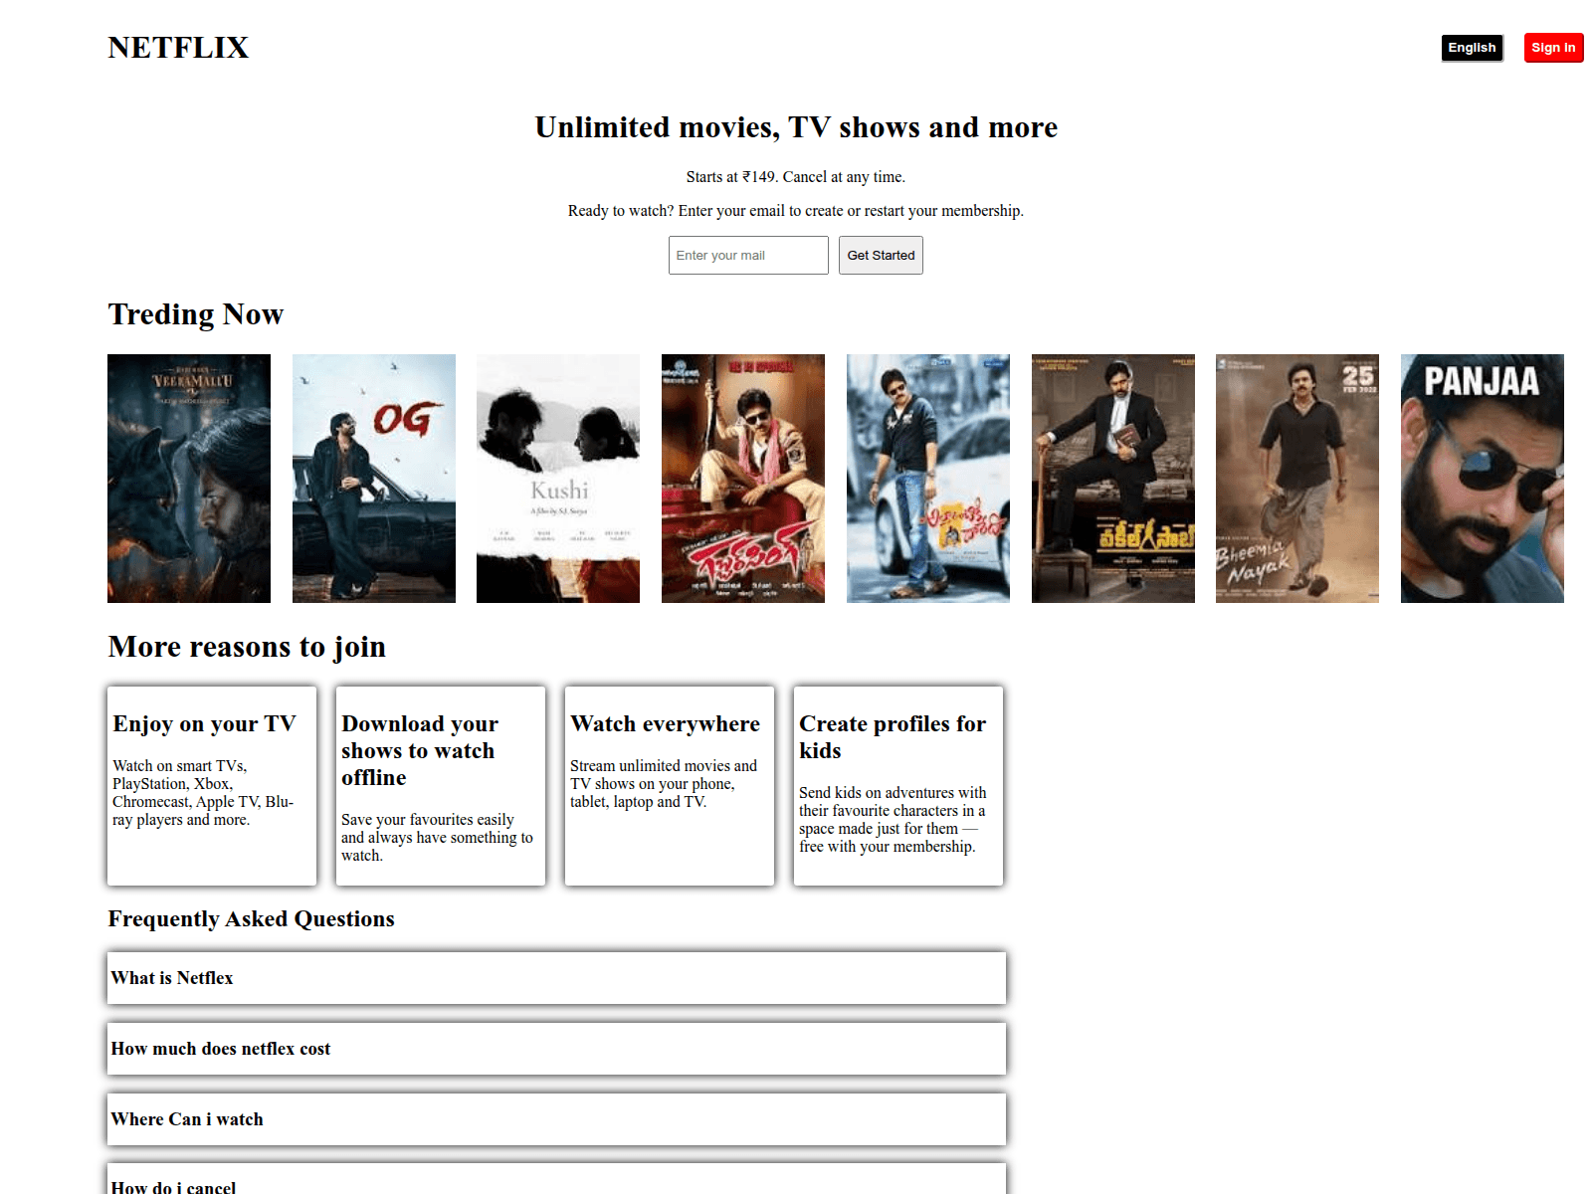Expand the How do i cancel question
Screen dimensions: 1592x1194
557,1180
